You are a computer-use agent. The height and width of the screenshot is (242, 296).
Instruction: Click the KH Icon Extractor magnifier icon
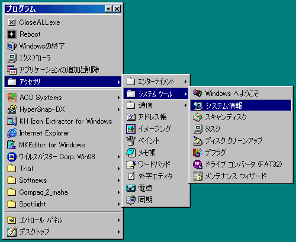pos(12,121)
